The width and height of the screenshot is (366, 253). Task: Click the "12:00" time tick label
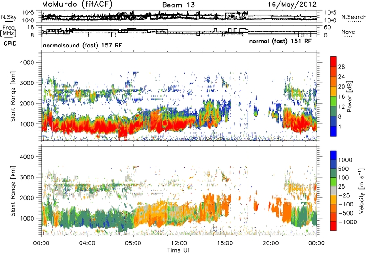tap(179, 243)
